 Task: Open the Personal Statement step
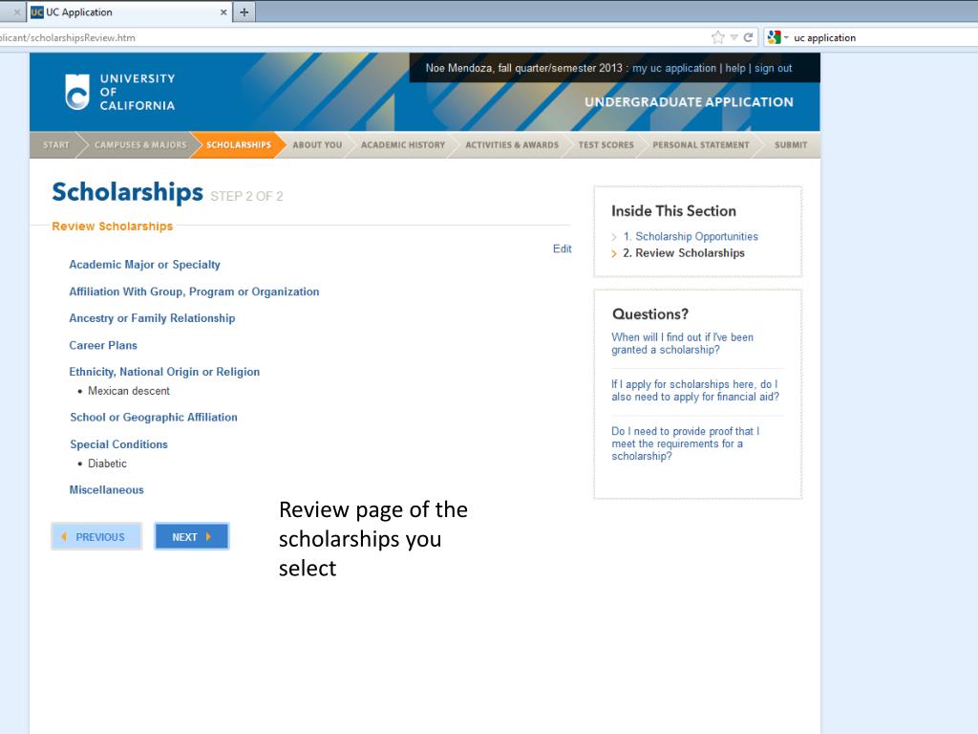pyautogui.click(x=700, y=145)
